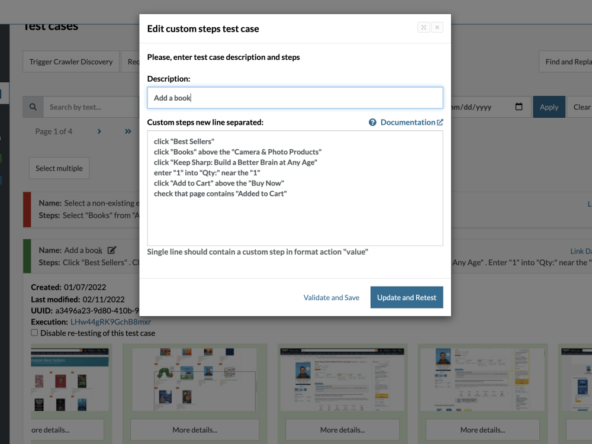Click More details under second screenshot
The height and width of the screenshot is (444, 592).
point(195,430)
